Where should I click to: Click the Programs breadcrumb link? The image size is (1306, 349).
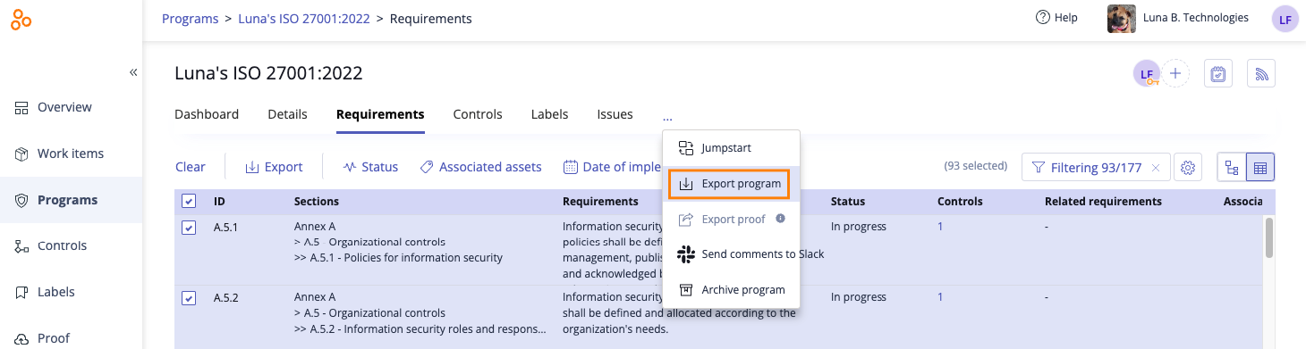coord(190,18)
